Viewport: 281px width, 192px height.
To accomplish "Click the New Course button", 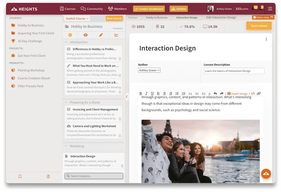I will coord(114,18).
